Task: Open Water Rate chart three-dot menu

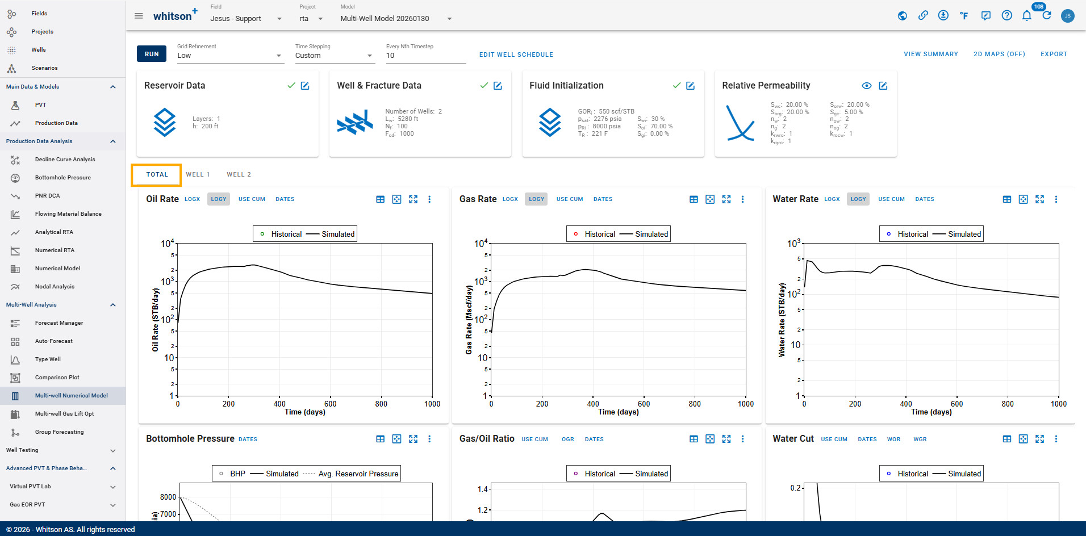Action: (1056, 199)
